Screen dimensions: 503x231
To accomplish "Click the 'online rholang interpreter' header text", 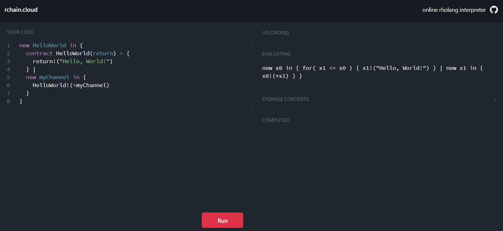I will tap(454, 10).
